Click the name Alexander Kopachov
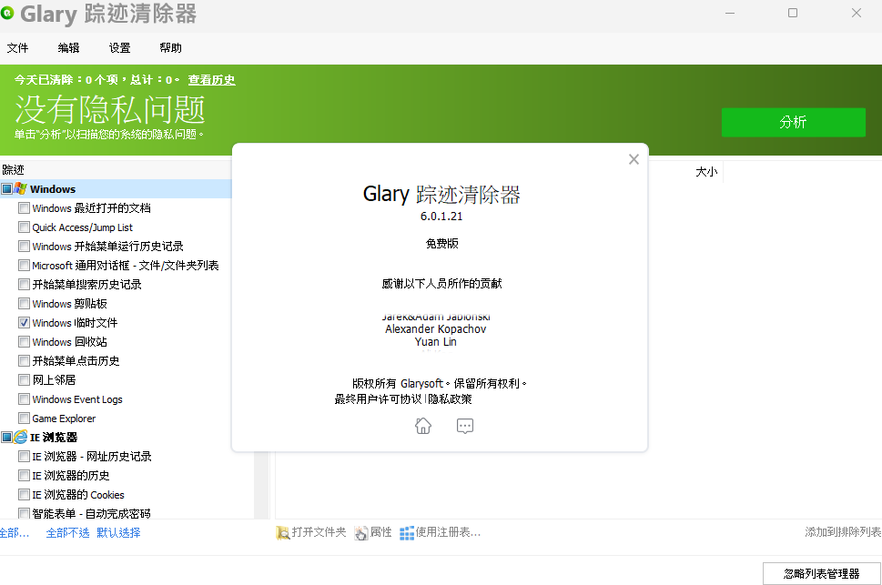 (x=436, y=329)
